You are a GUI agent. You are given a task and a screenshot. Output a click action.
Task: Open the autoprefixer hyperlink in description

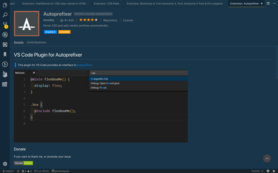[x=84, y=65]
